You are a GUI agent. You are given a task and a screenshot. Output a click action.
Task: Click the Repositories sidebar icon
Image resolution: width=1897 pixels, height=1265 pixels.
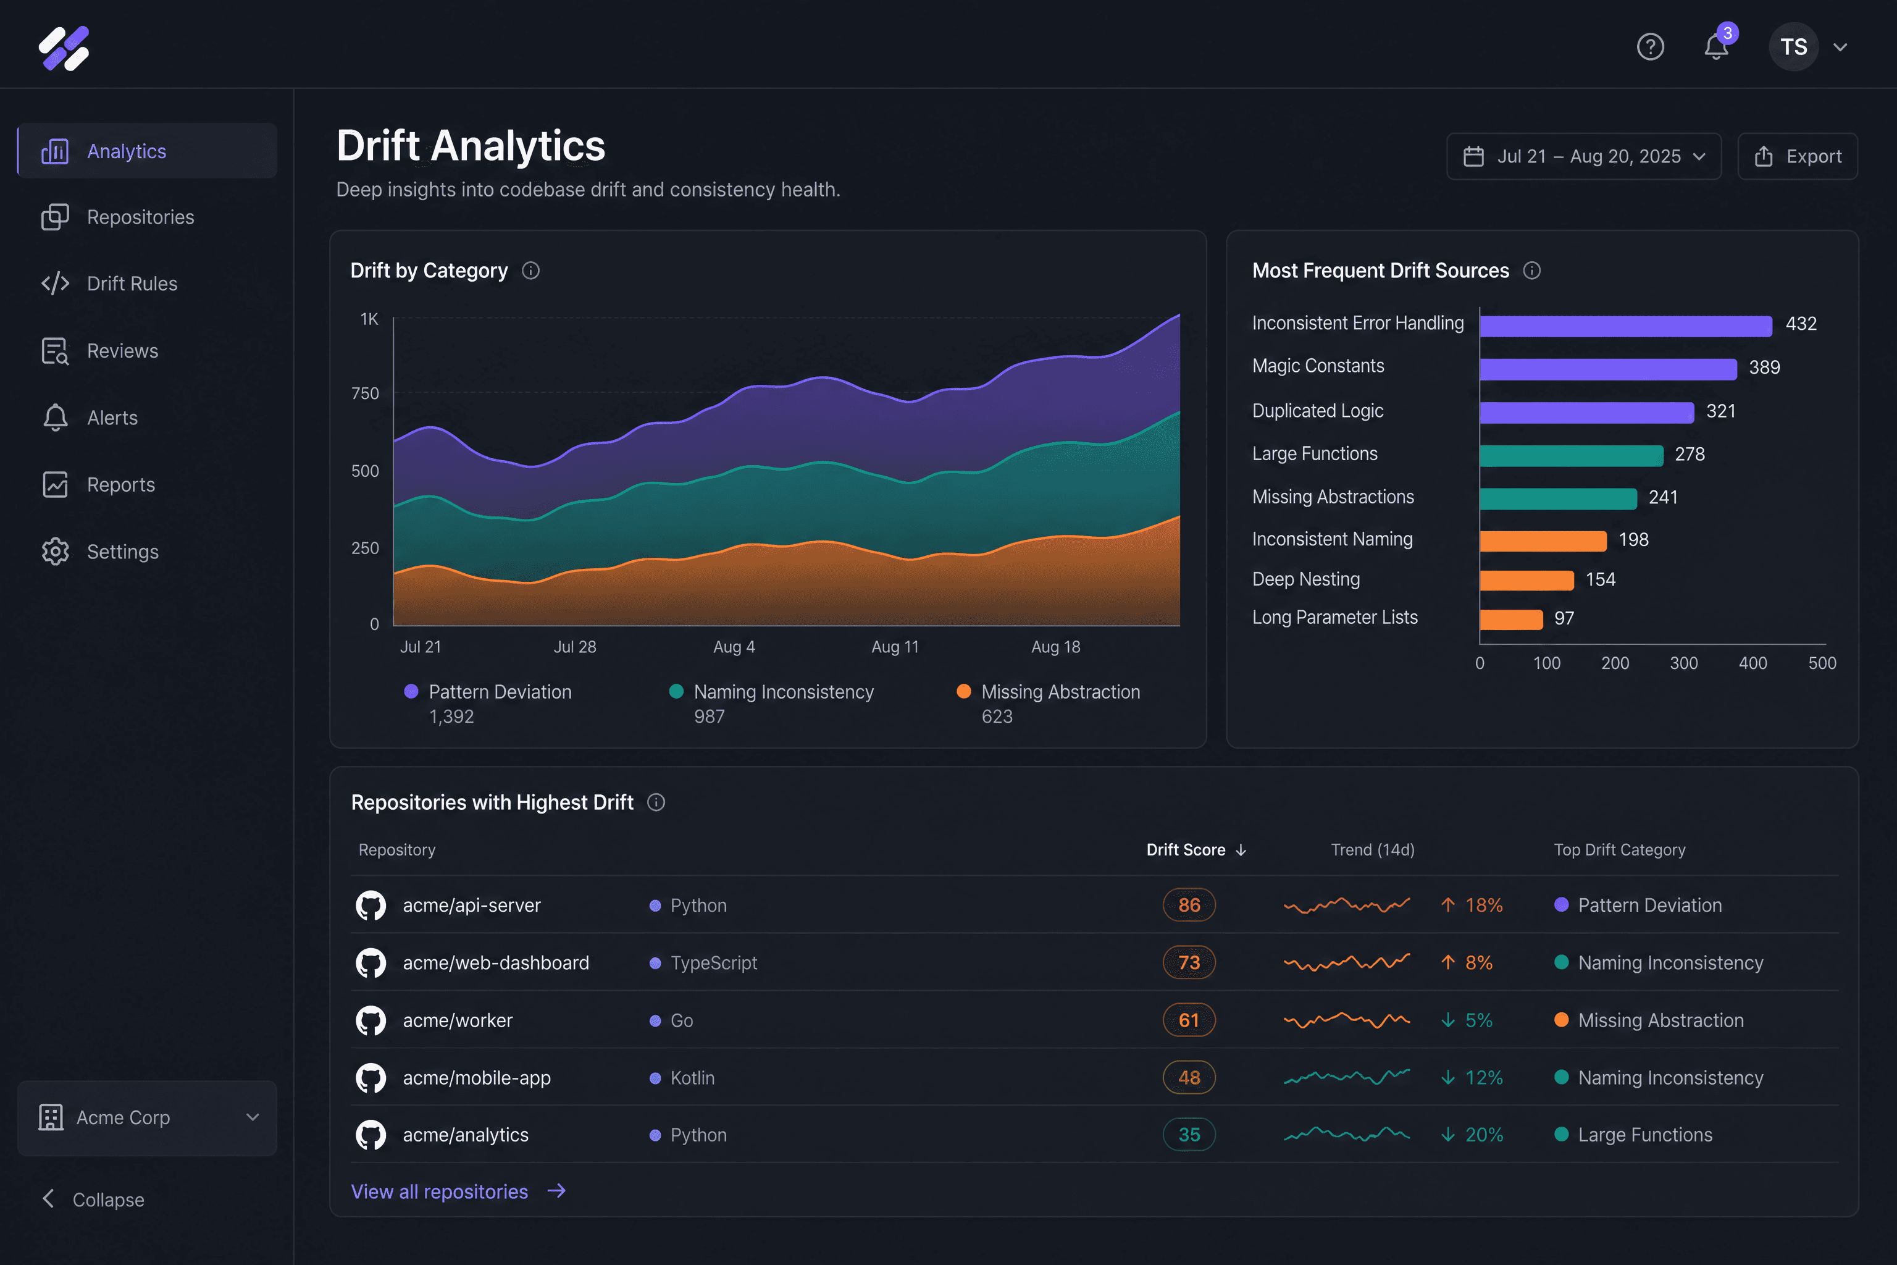pos(55,217)
